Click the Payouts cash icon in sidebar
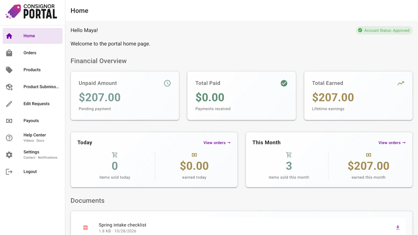 [9, 121]
